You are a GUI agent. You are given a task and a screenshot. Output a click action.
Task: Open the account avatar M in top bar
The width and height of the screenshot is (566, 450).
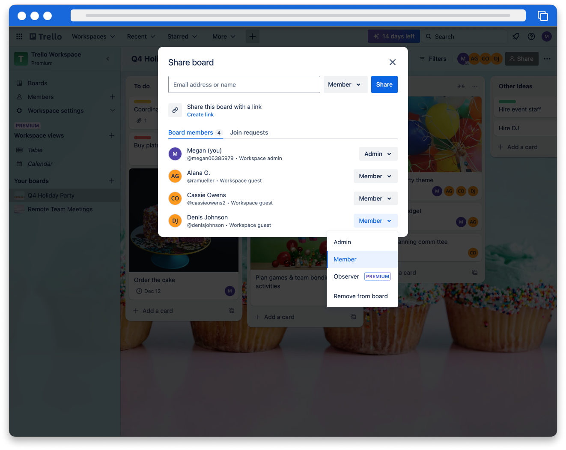(547, 36)
